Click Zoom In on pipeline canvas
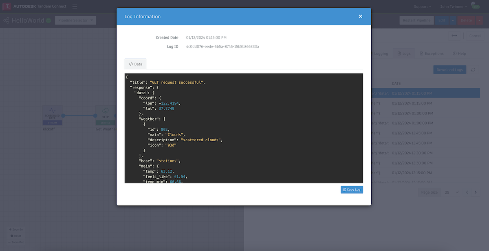Viewport: 489px width, 251px height. (x=16, y=229)
